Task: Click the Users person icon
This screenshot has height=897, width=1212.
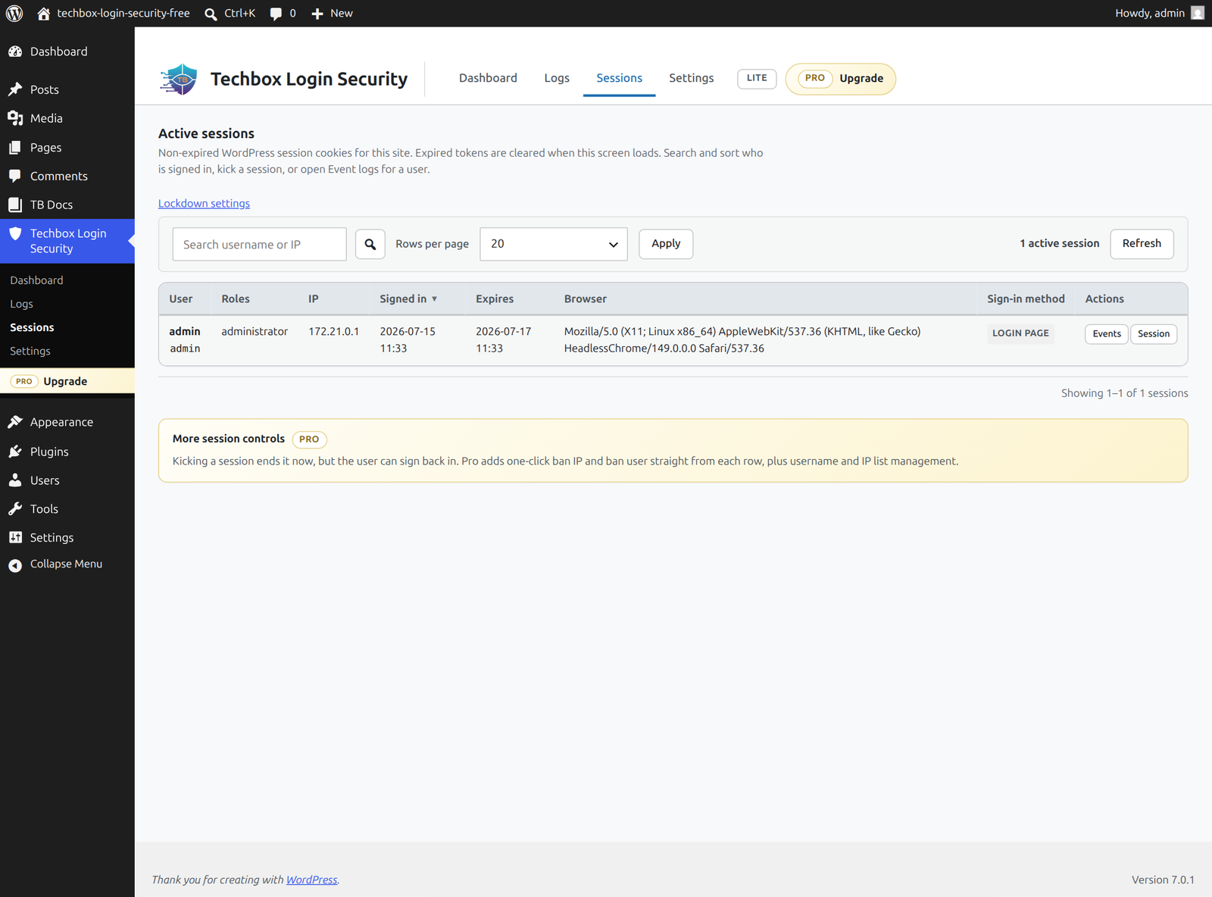Action: [x=15, y=480]
